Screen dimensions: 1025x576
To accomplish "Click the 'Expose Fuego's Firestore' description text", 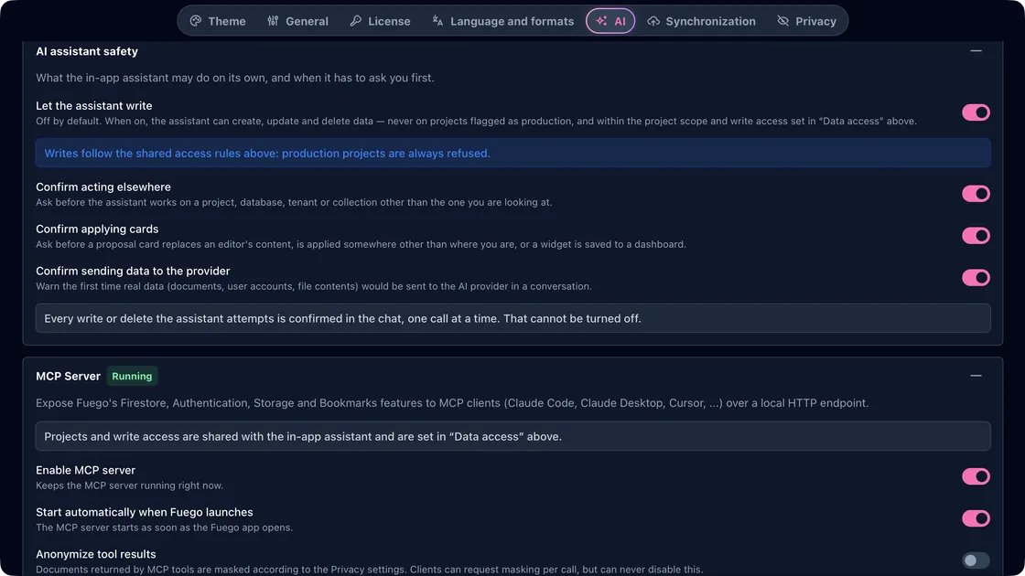I will tap(452, 403).
